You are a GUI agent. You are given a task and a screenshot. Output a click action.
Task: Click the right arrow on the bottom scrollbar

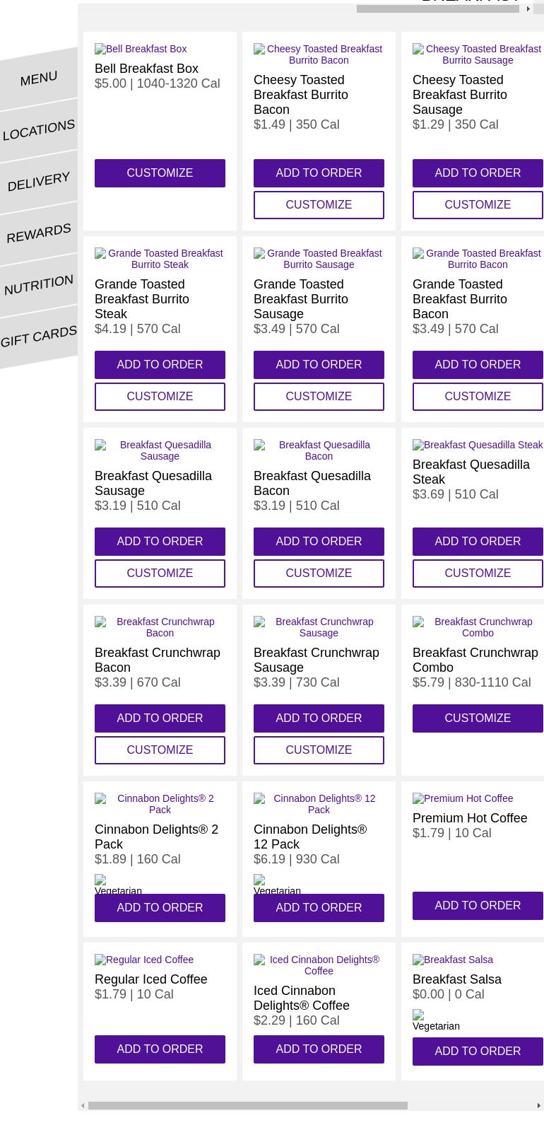click(538, 1106)
